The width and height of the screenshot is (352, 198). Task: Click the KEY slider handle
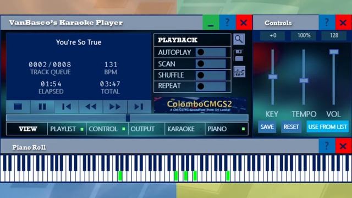[273, 77]
